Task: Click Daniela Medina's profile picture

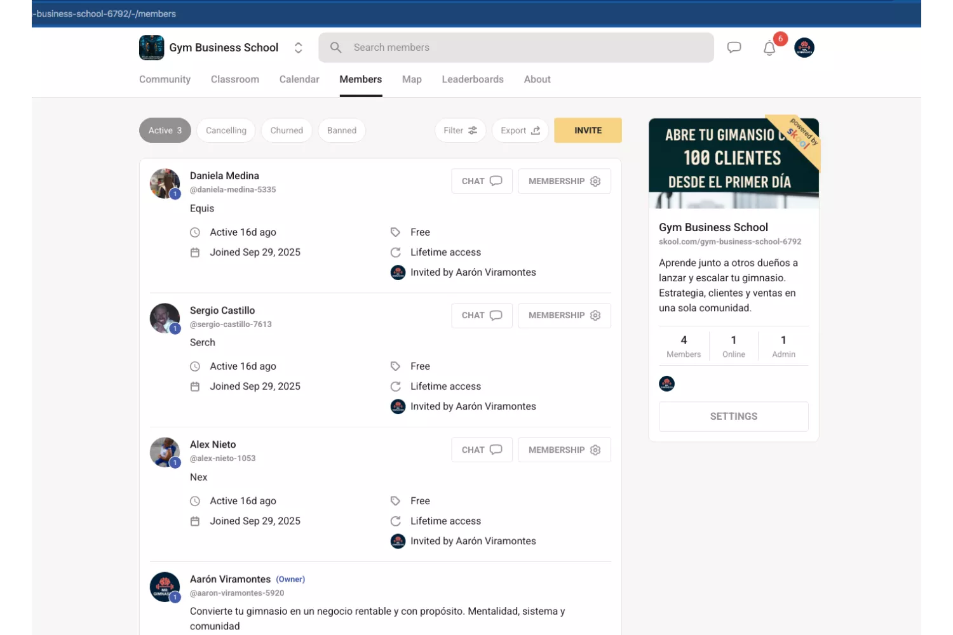Action: tap(165, 184)
